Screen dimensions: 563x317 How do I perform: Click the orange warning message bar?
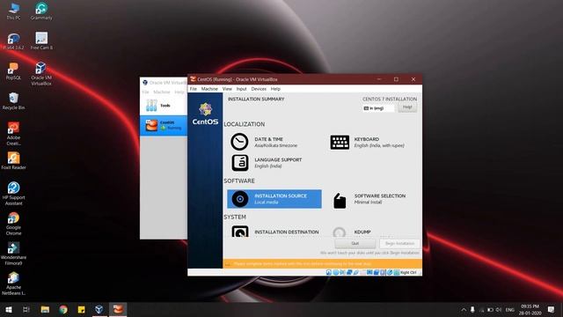[322, 263]
